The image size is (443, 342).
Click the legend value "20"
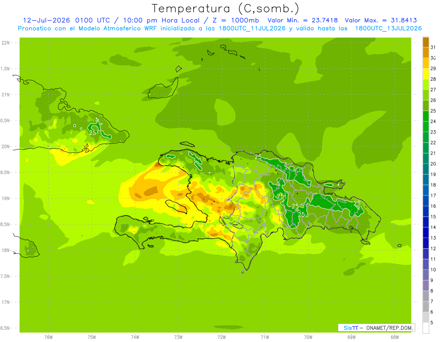pos(433,163)
